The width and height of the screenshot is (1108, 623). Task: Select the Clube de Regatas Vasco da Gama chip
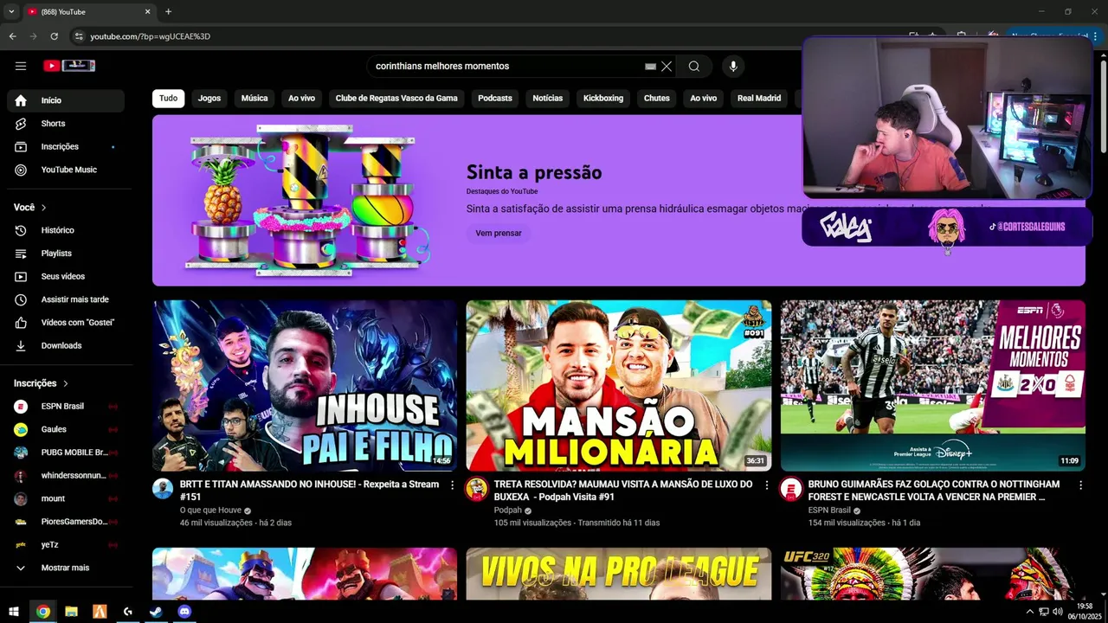(396, 98)
